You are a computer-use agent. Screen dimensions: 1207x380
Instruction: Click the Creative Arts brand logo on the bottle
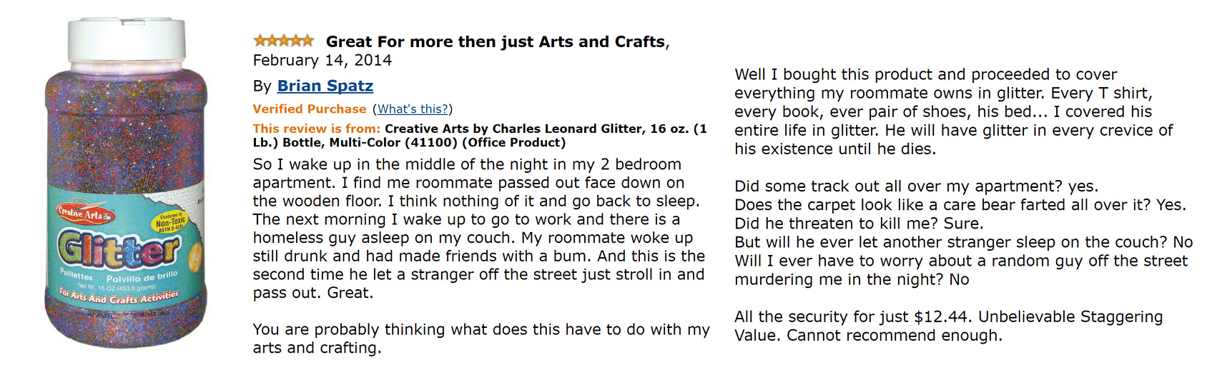(x=85, y=213)
